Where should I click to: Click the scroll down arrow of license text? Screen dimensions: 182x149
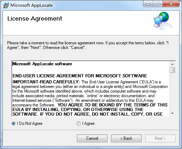pos(172,114)
